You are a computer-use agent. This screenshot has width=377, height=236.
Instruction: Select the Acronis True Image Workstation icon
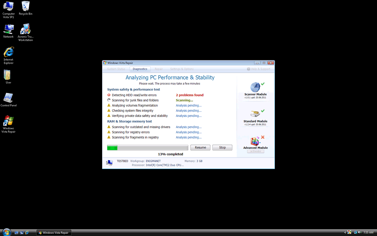pyautogui.click(x=25, y=29)
